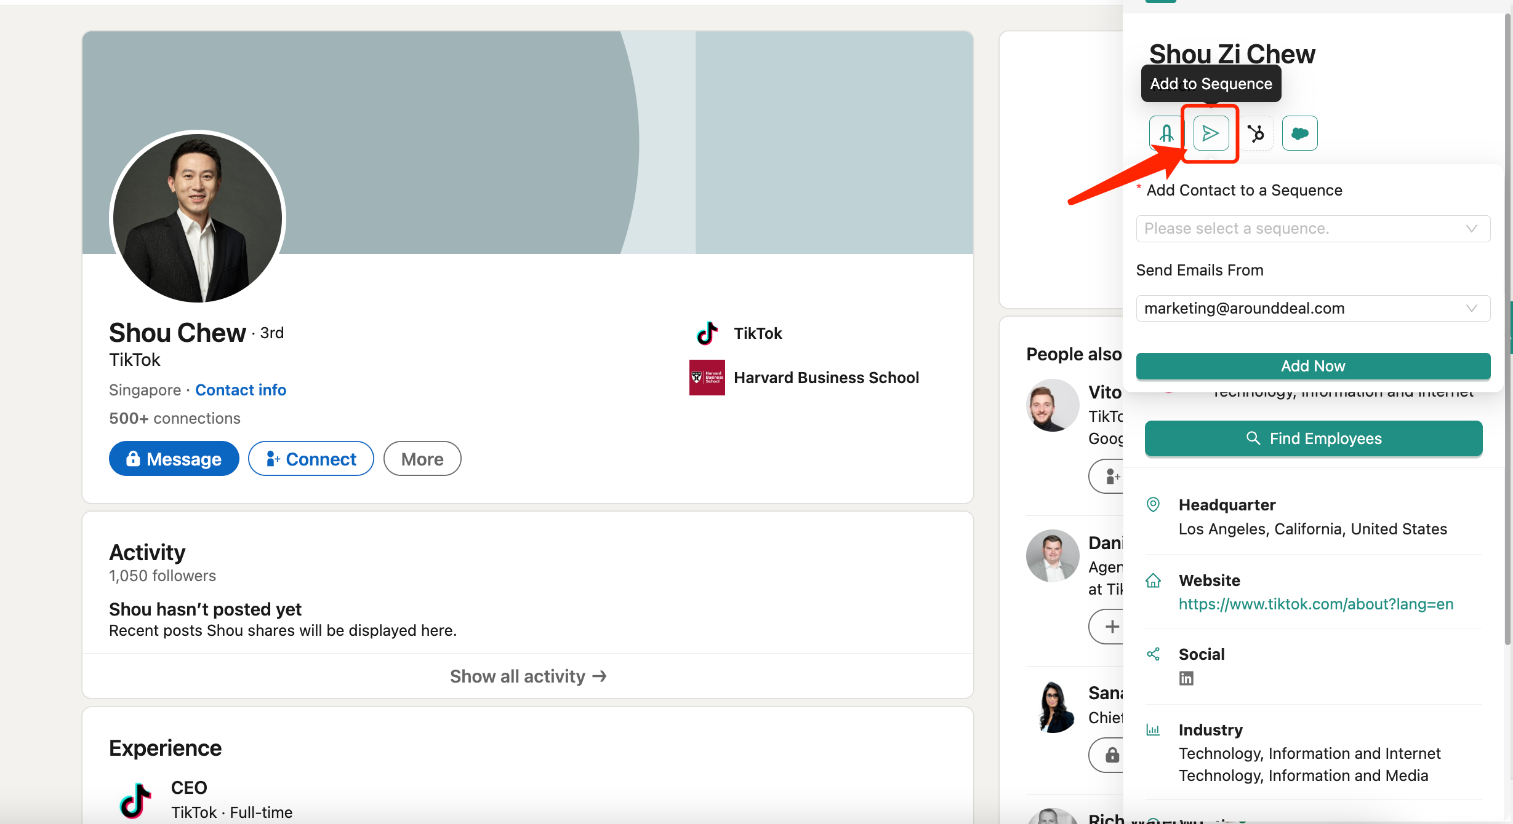Click the TikTok logo beside company name
Image resolution: width=1513 pixels, height=824 pixels.
coord(707,333)
